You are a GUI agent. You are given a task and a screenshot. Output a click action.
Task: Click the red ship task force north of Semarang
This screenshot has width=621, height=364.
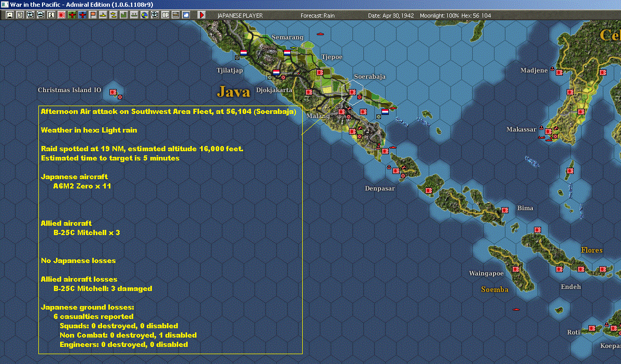[320, 34]
